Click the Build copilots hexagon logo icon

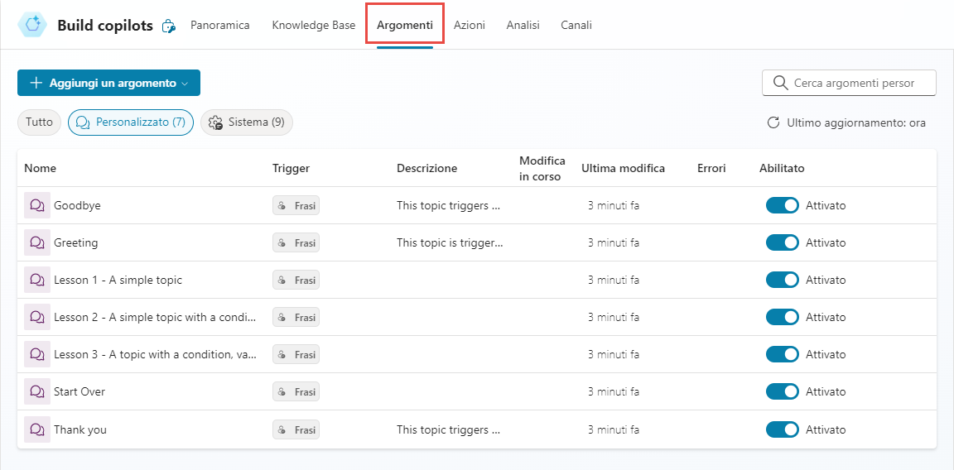tap(32, 24)
